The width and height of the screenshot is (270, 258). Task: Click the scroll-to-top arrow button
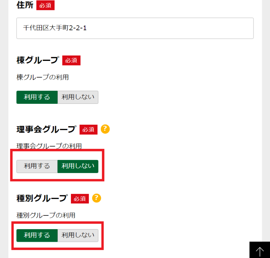(x=260, y=250)
